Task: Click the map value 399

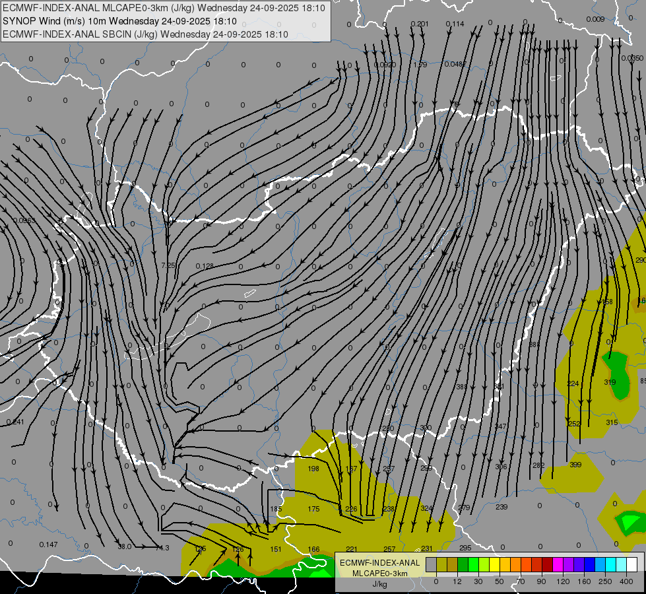Action: click(x=575, y=465)
